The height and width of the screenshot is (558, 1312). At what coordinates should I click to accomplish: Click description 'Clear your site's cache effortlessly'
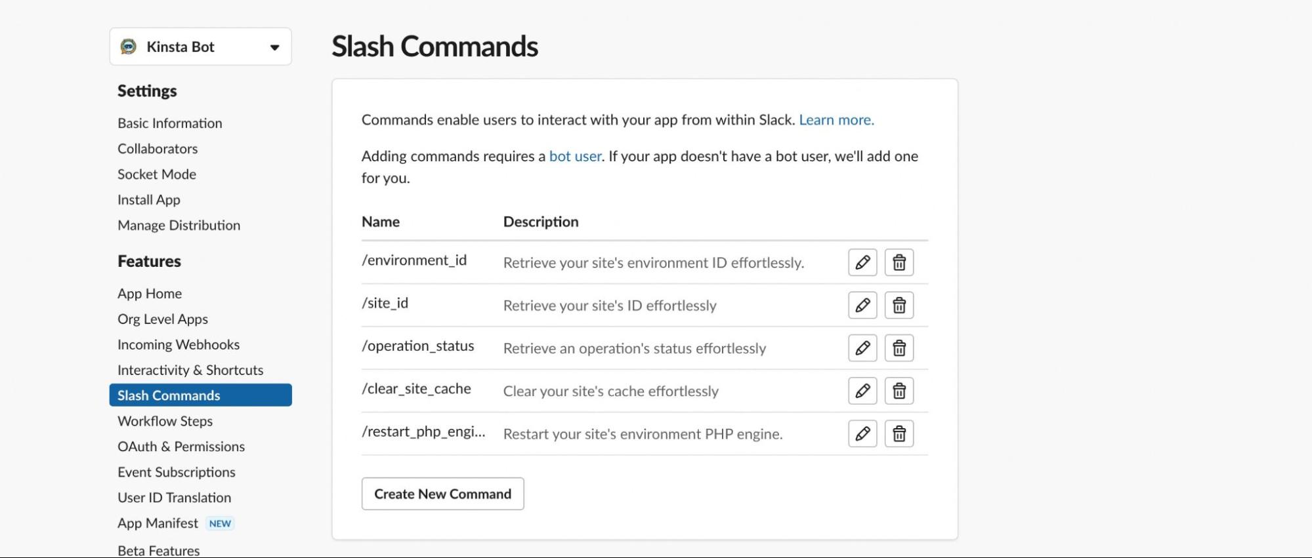point(611,391)
